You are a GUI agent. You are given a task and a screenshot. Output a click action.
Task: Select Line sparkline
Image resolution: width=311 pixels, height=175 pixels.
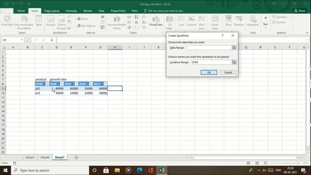(x=181, y=21)
